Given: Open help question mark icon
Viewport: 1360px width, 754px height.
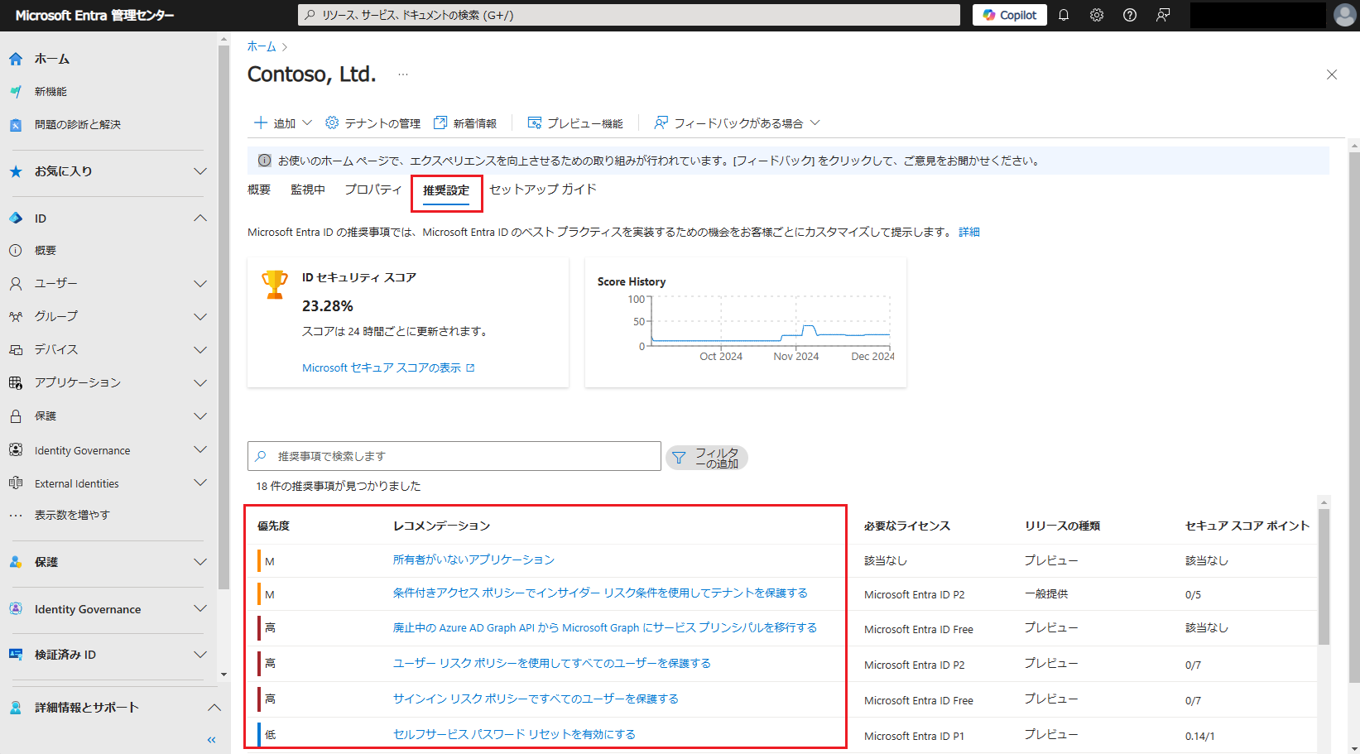Looking at the screenshot, I should [1130, 15].
